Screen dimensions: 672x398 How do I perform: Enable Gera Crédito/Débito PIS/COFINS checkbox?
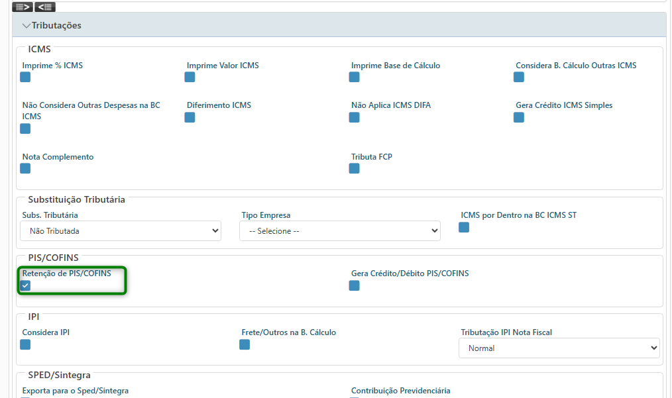[x=355, y=285]
